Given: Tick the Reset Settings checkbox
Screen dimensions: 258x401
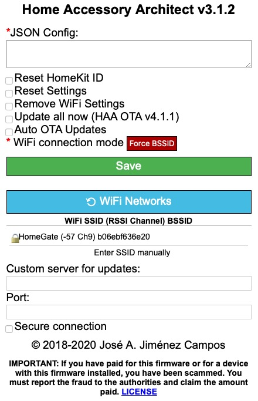Looking at the screenshot, I should click(9, 93).
